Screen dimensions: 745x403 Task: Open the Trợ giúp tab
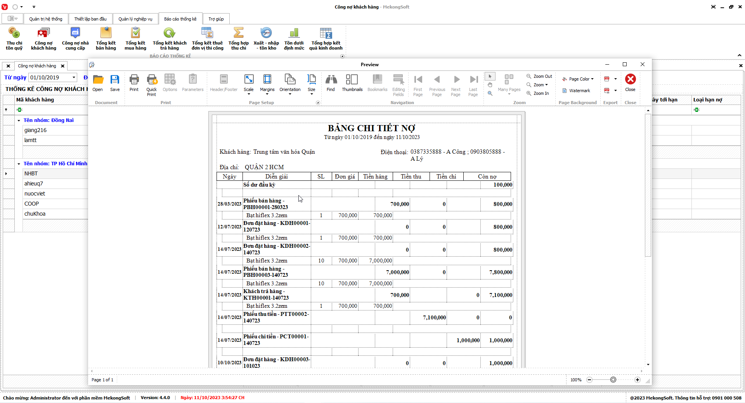[216, 19]
